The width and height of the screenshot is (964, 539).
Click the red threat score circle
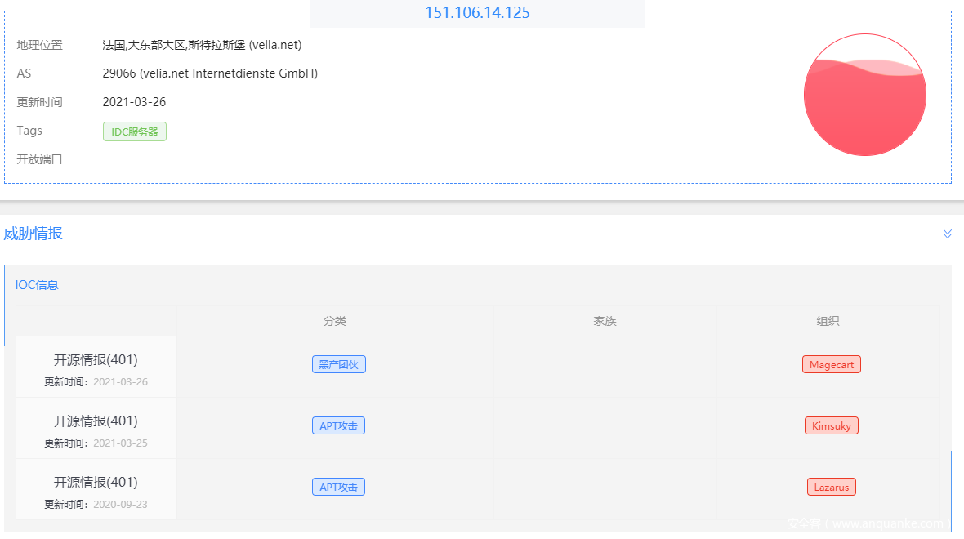[865, 95]
